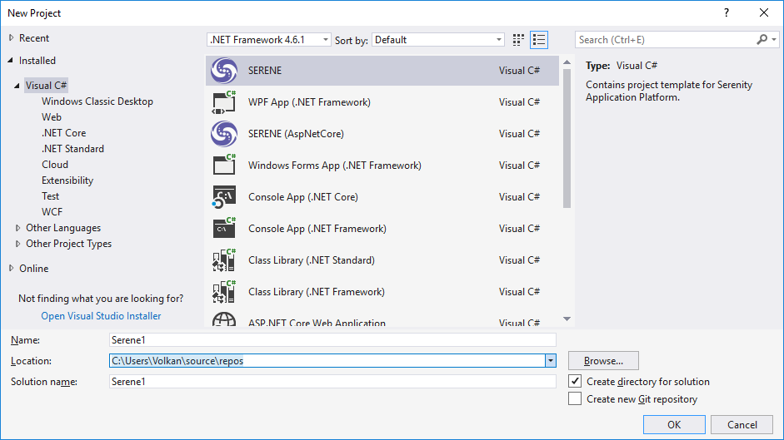
Task: Toggle Create directory for solution checkbox
Action: (575, 381)
